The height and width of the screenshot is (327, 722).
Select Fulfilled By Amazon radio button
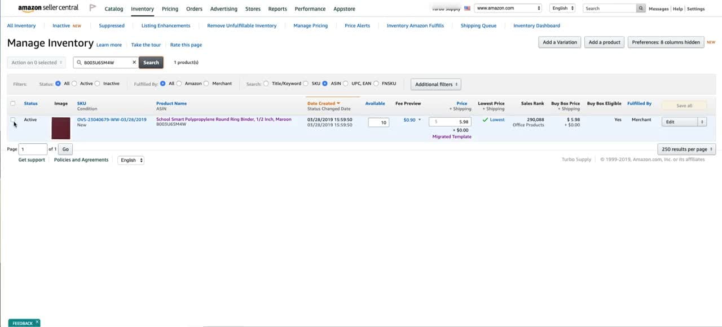179,83
